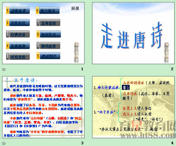Click '目录' heading in slide 1
176x146 pixels.
(75, 8)
